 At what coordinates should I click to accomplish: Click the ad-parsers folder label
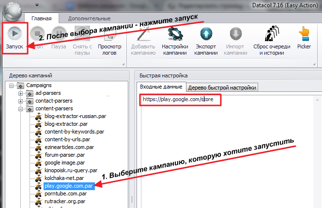[x=48, y=93]
